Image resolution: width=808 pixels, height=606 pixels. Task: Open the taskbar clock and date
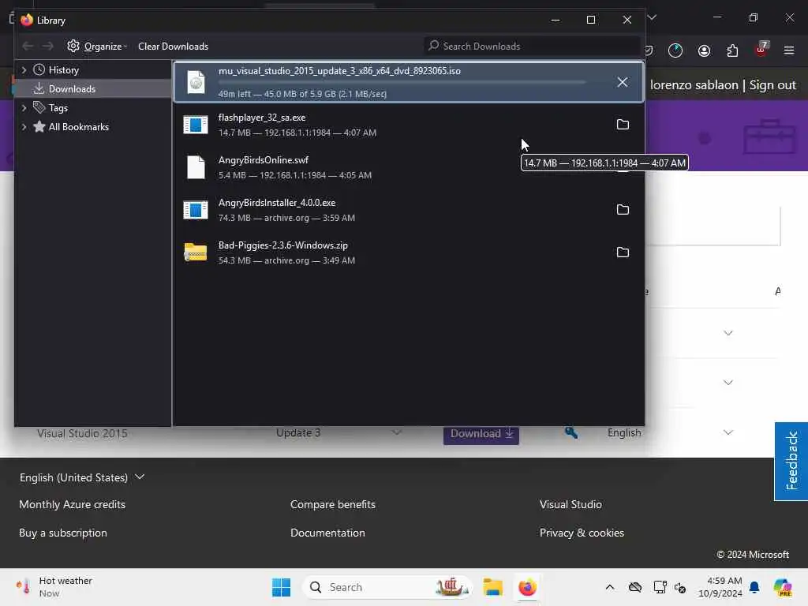(720, 587)
